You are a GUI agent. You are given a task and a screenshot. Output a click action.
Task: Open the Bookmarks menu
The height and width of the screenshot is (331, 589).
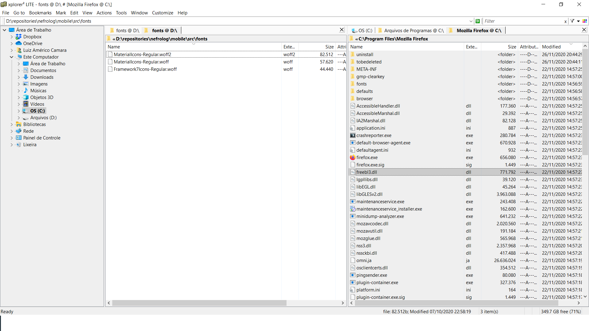[40, 13]
